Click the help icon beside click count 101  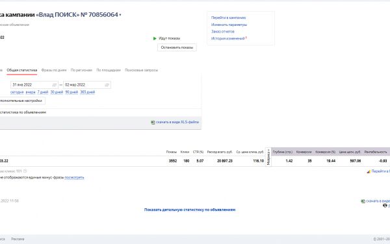25,171
